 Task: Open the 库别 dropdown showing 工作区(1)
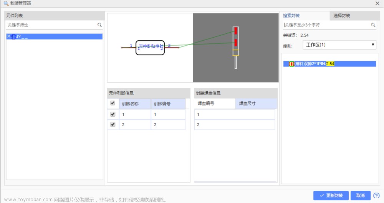point(339,45)
